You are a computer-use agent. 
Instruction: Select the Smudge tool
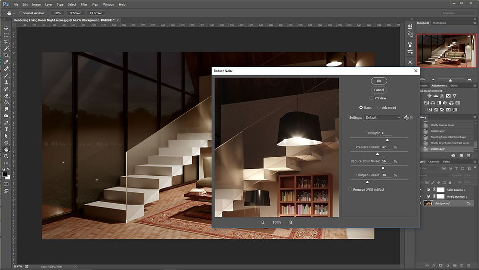(x=6, y=109)
